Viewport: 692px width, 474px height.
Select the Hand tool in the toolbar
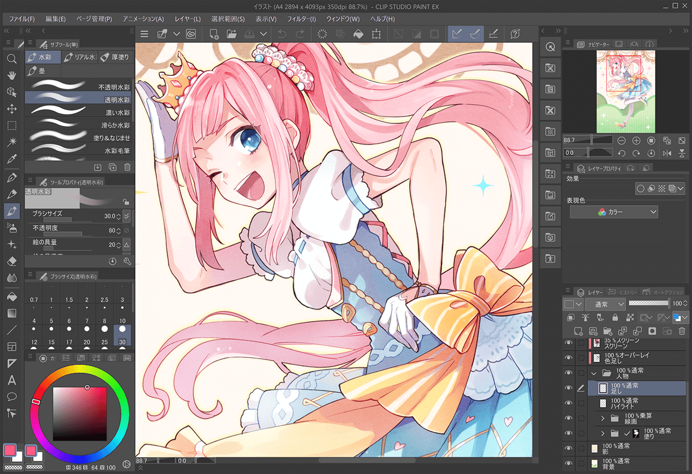point(12,75)
